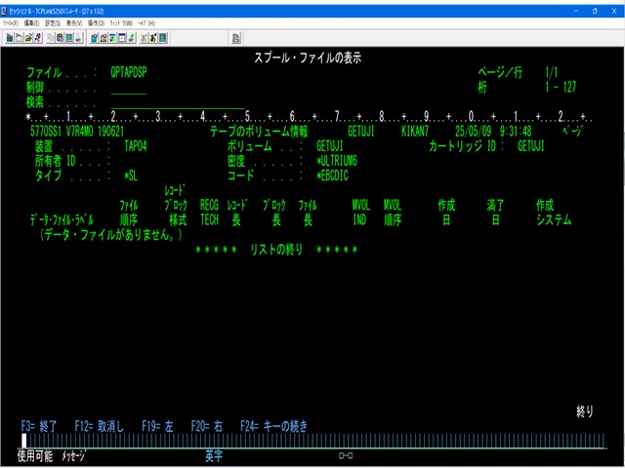Click the printer toolbar icon
The height and width of the screenshot is (468, 625).
[79, 37]
